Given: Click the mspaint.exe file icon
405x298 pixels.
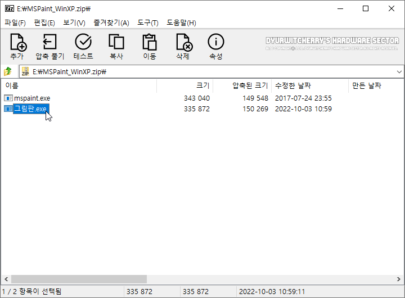Looking at the screenshot, I should pyautogui.click(x=8, y=98).
